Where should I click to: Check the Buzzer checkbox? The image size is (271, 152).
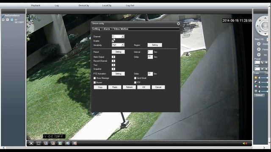[x=94, y=83]
